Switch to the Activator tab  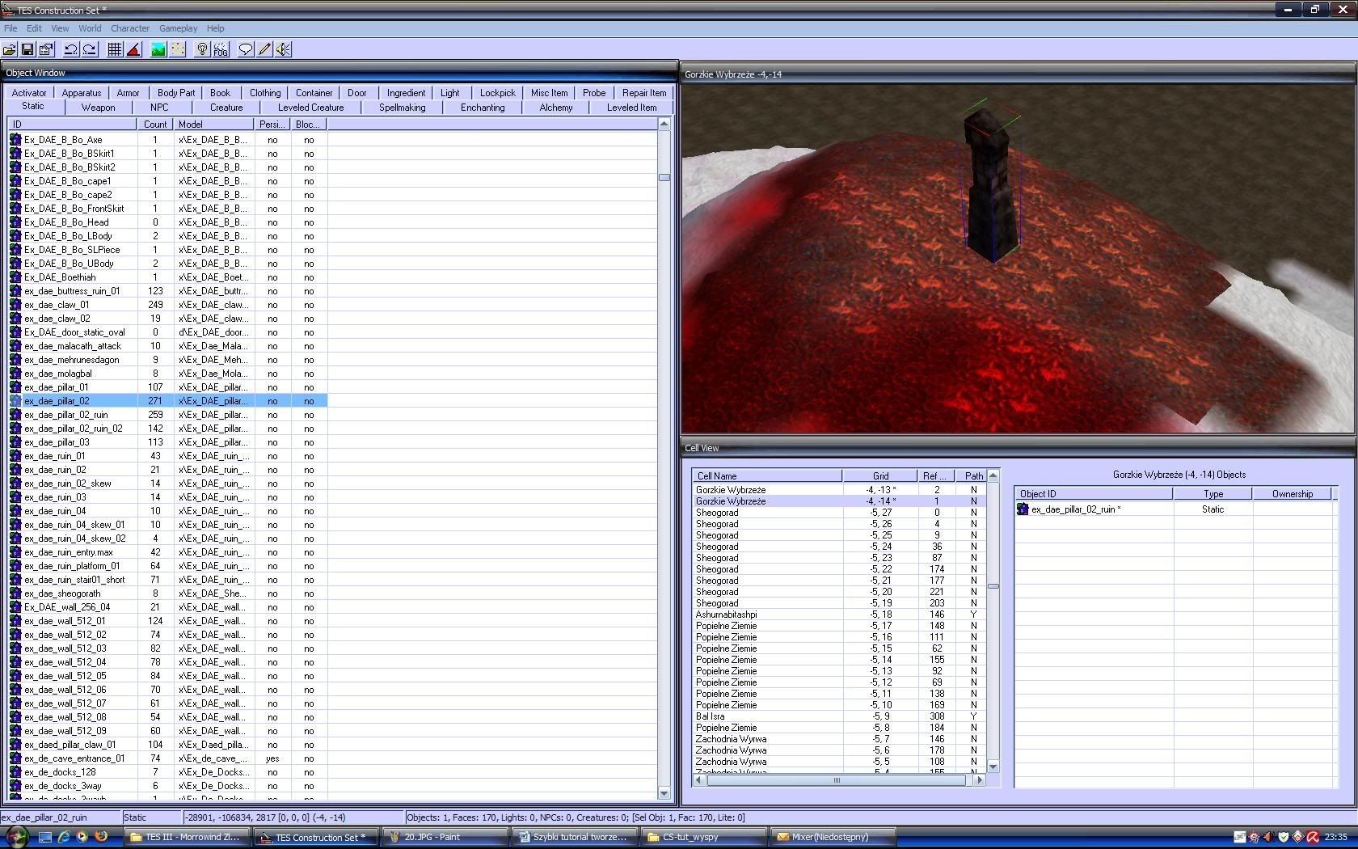29,93
